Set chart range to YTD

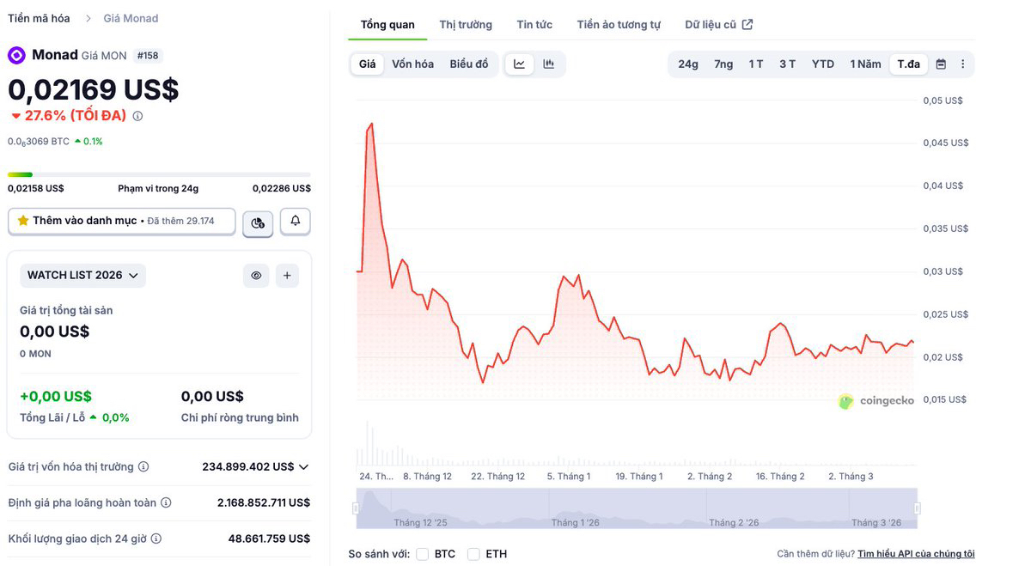[823, 64]
